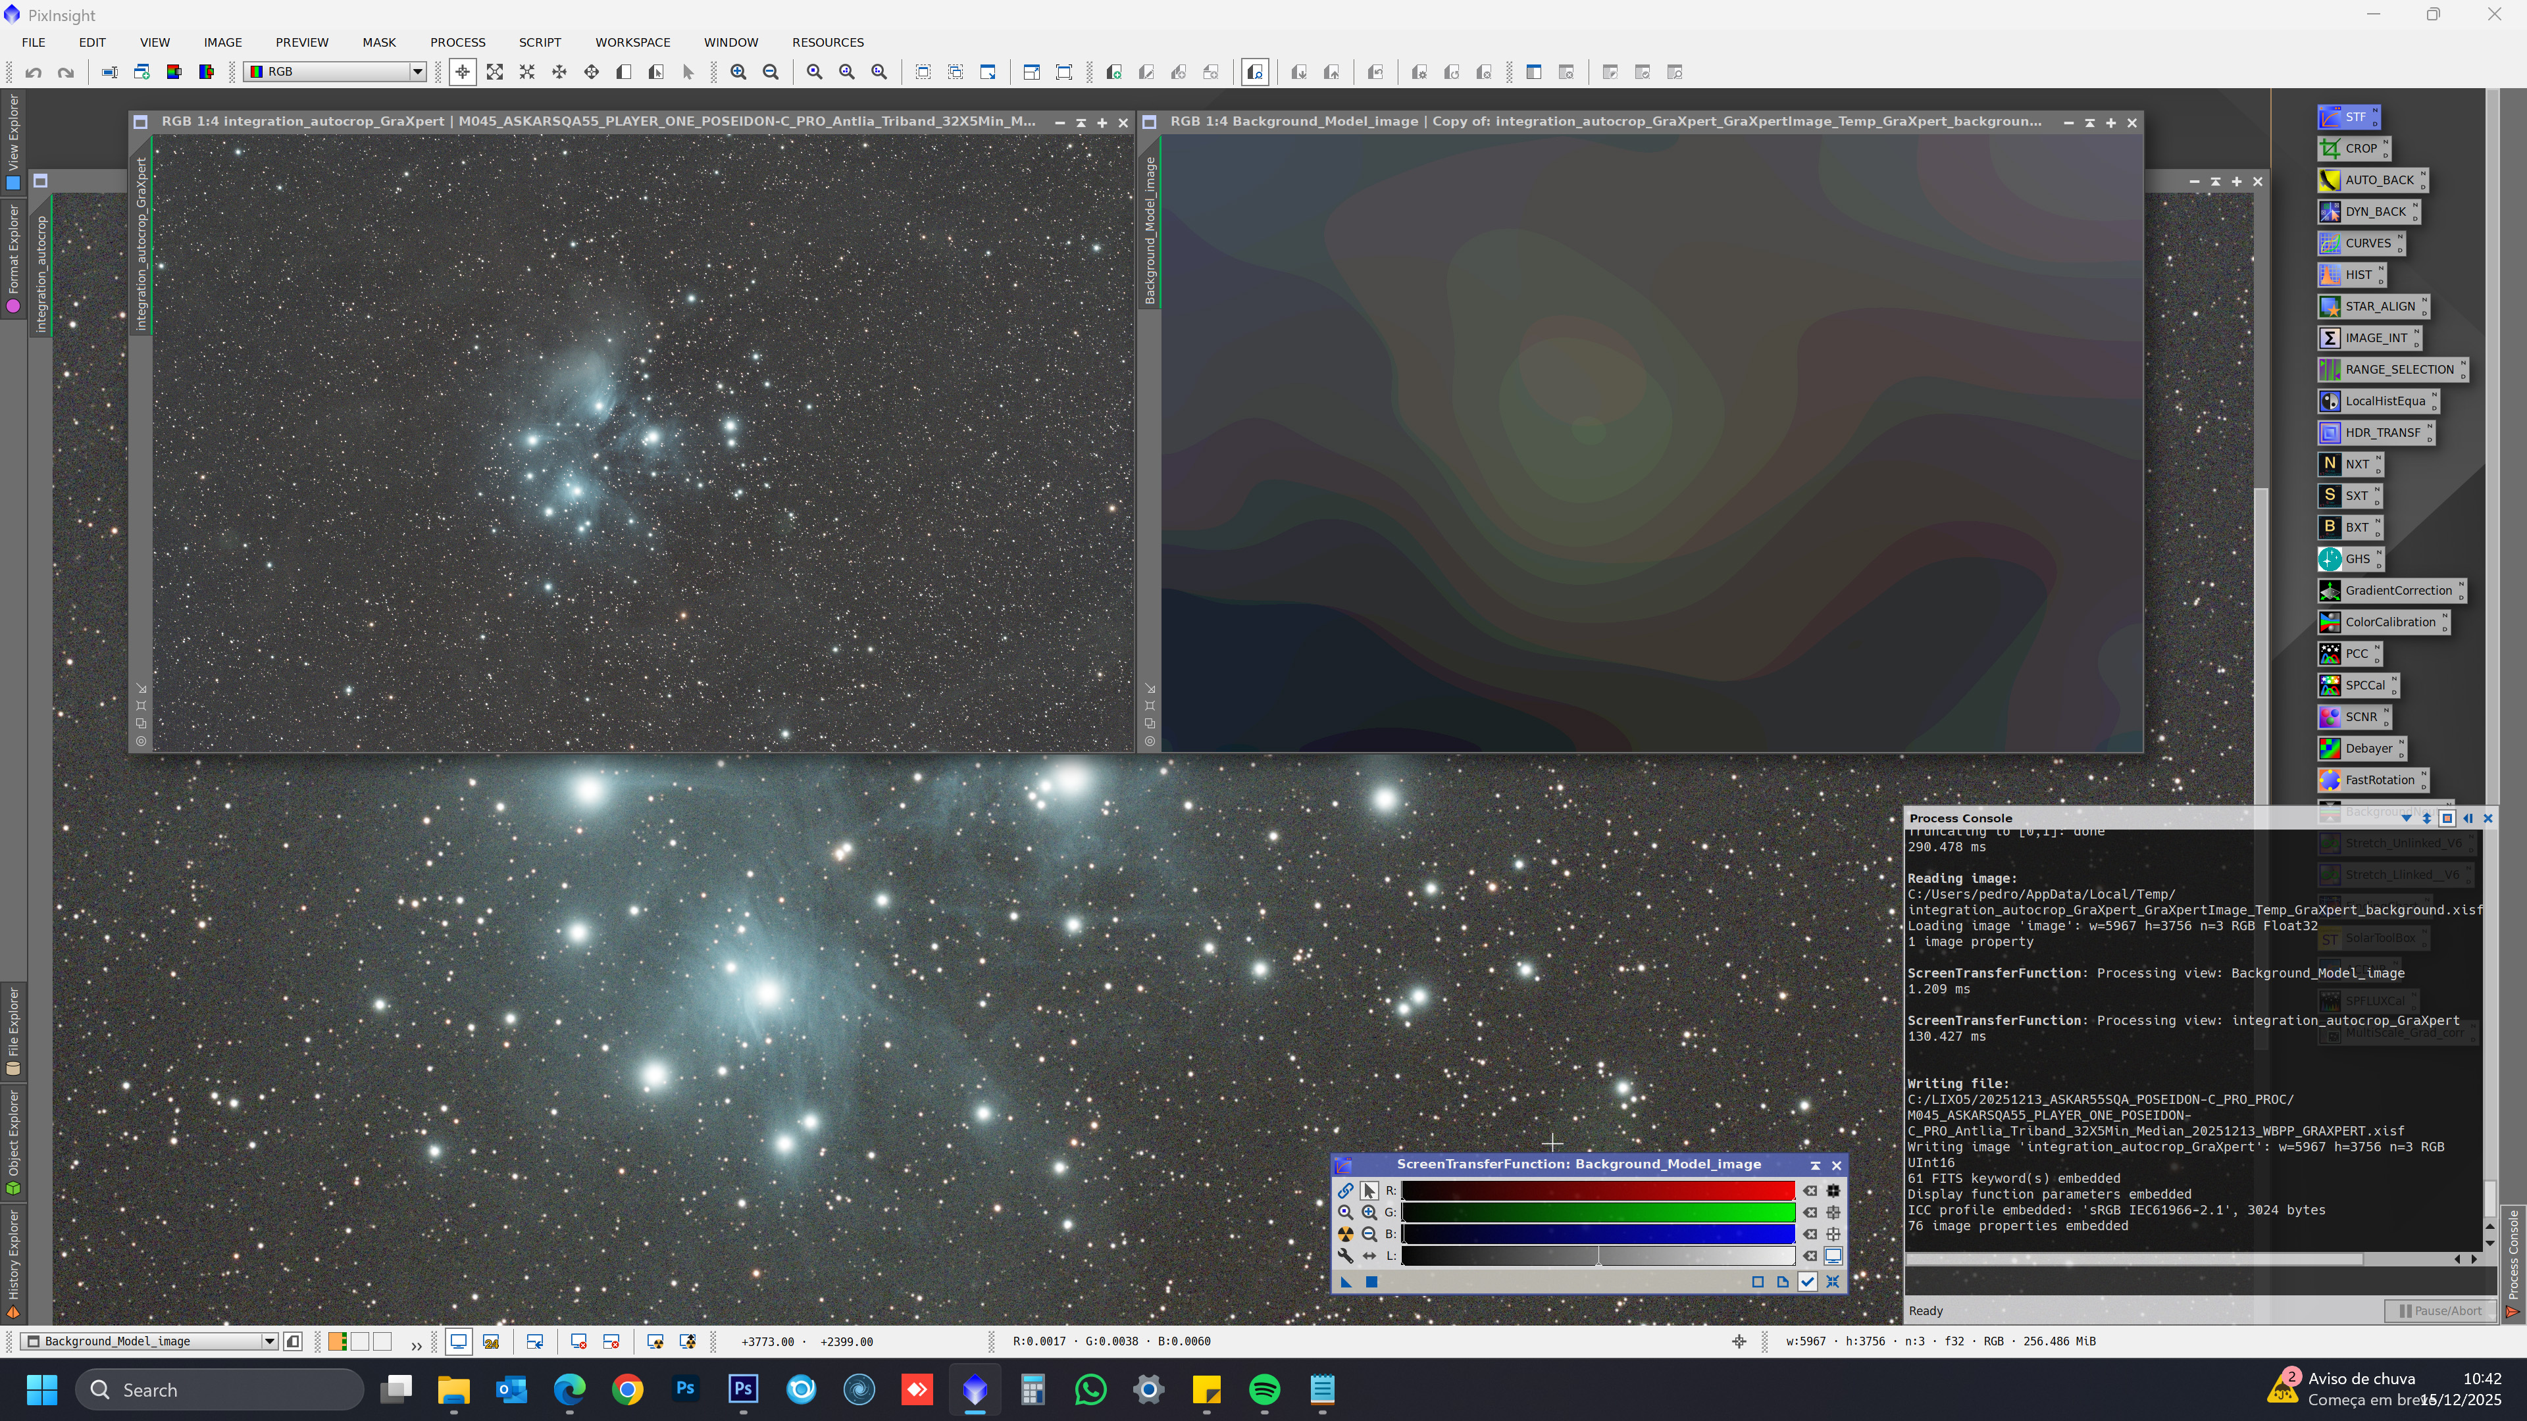This screenshot has height=1421, width=2527.
Task: Open the SCRIPT menu
Action: pyautogui.click(x=540, y=42)
